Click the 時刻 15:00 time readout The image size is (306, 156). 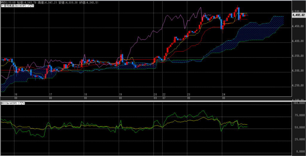click(7, 2)
